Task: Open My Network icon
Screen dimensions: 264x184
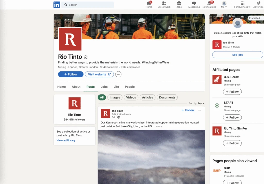Action: [164, 5]
